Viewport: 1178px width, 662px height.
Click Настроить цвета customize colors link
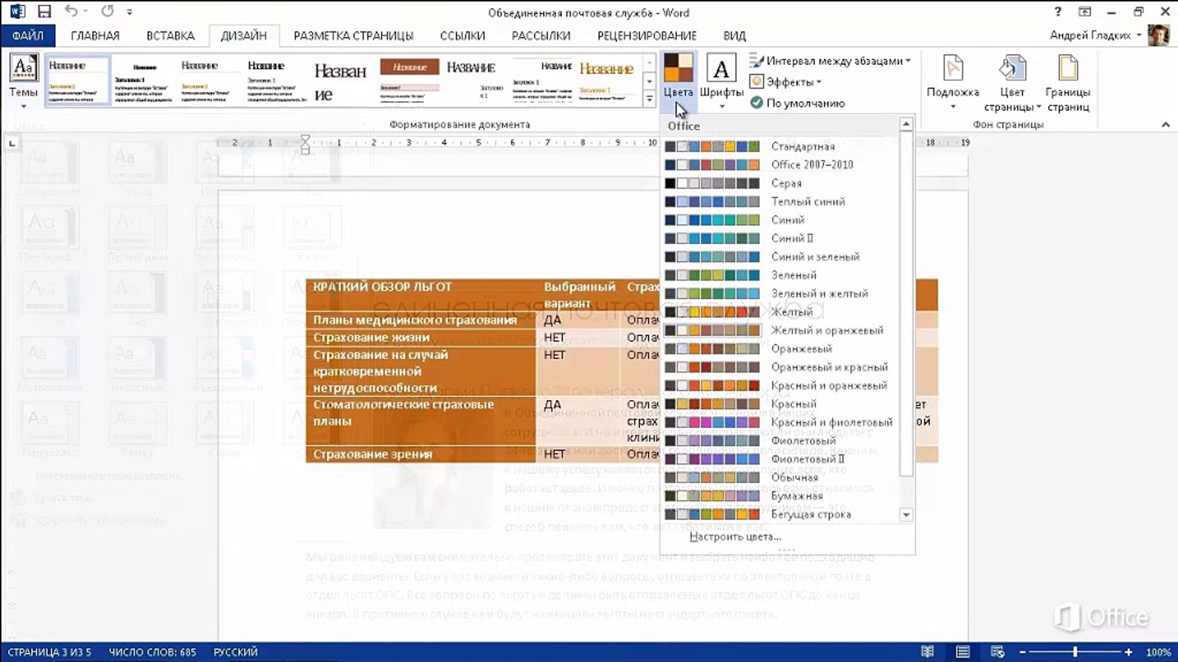pos(735,536)
